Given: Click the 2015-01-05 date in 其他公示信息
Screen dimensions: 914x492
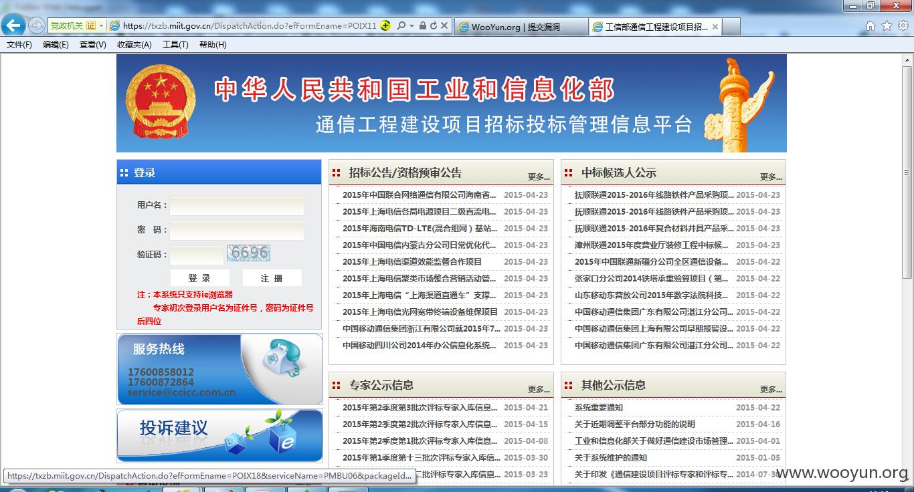Looking at the screenshot, I should (x=758, y=458).
